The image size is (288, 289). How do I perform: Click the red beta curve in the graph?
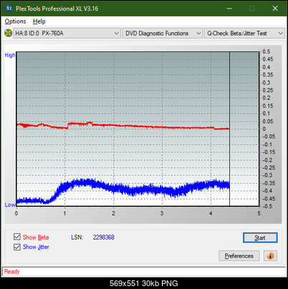click(x=124, y=126)
